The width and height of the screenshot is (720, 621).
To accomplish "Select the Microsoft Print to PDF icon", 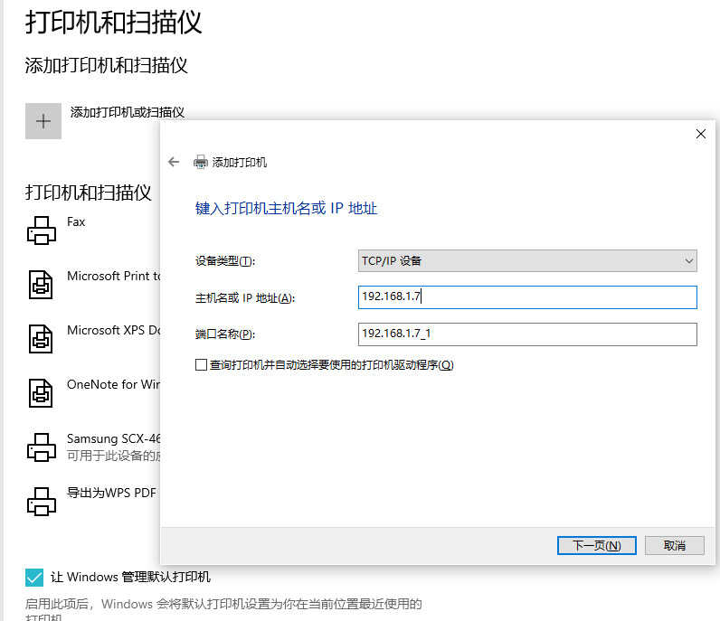I will [x=41, y=285].
